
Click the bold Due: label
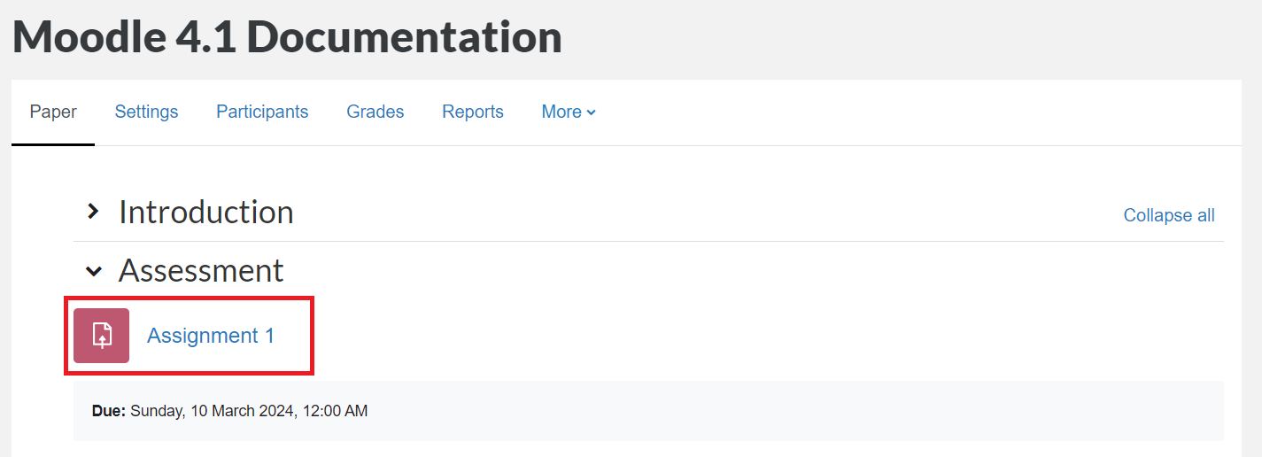click(109, 411)
